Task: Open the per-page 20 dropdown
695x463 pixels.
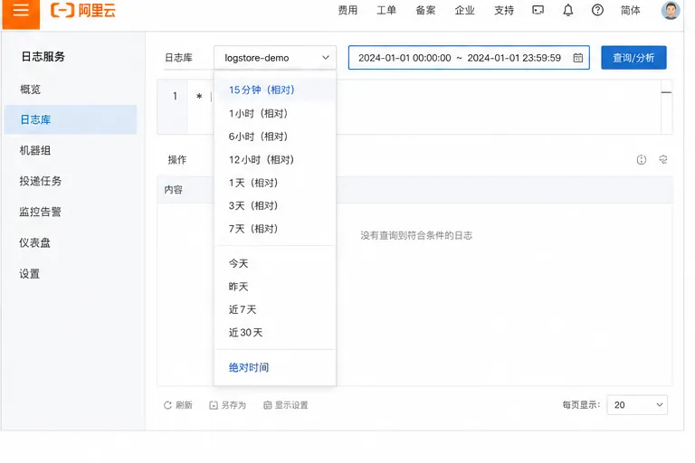Action: pyautogui.click(x=637, y=405)
